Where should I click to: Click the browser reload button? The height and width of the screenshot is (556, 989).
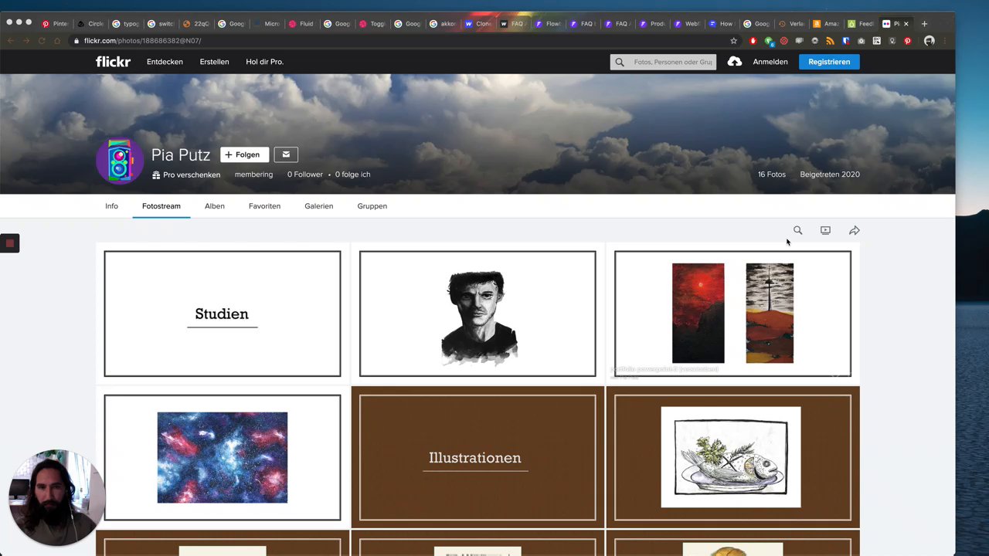[42, 41]
